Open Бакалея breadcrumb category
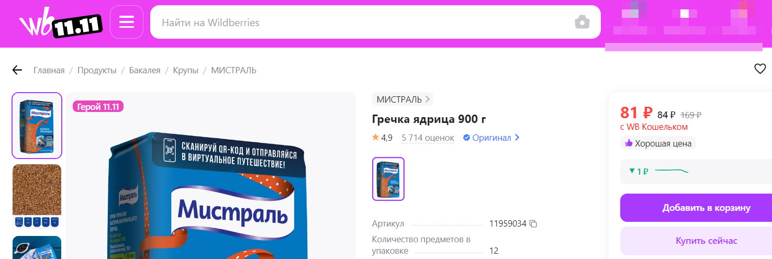Viewport: 772px width, 259px height. pos(145,70)
